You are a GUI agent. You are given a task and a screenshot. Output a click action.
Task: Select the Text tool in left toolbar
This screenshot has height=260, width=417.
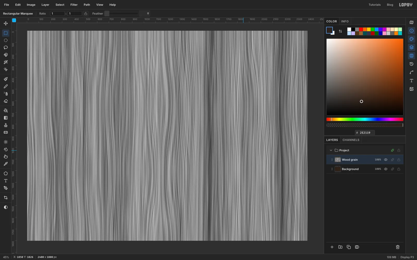(x=6, y=181)
